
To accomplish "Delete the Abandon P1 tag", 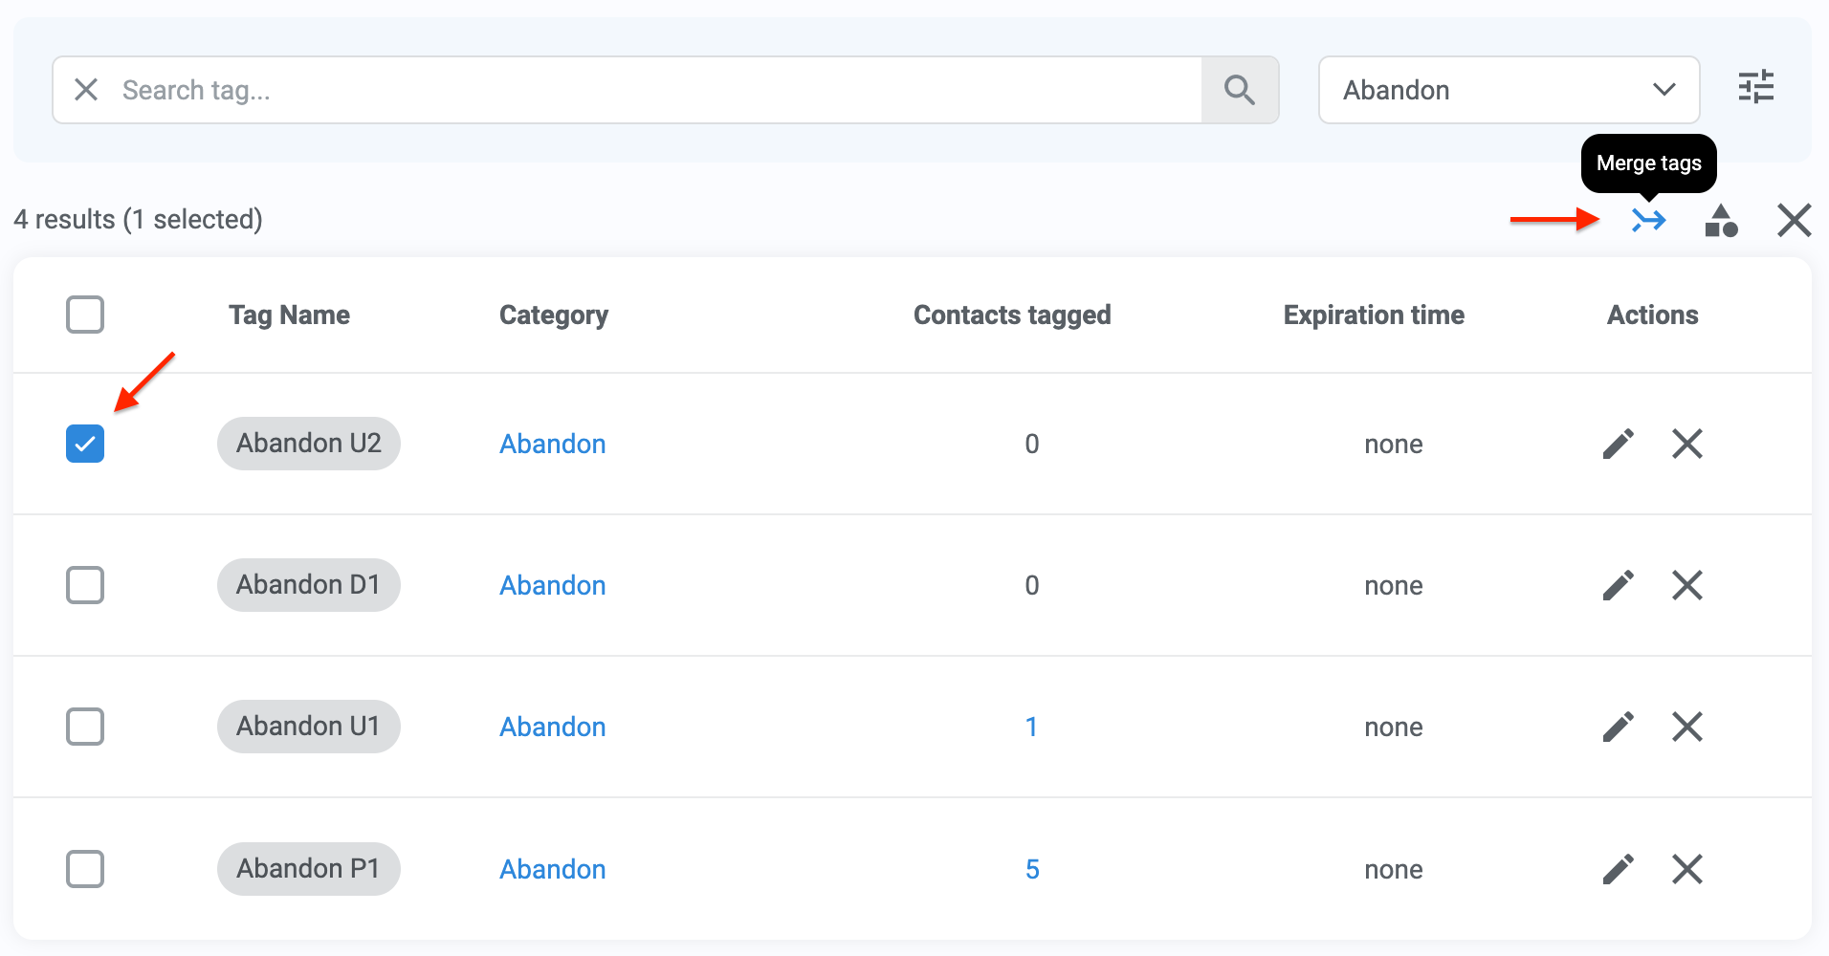I will pyautogui.click(x=1686, y=869).
